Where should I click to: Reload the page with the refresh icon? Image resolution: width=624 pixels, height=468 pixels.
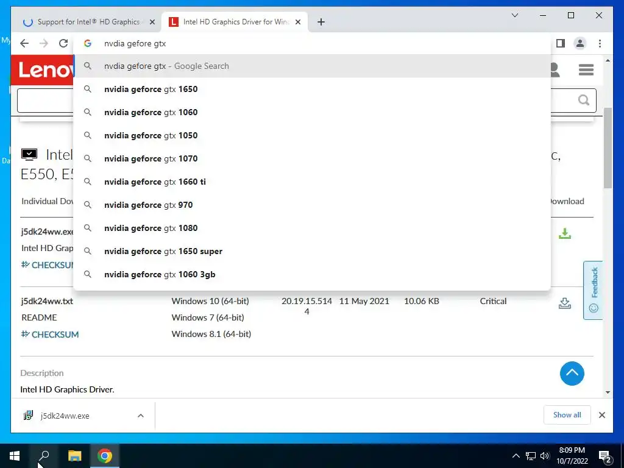point(63,43)
